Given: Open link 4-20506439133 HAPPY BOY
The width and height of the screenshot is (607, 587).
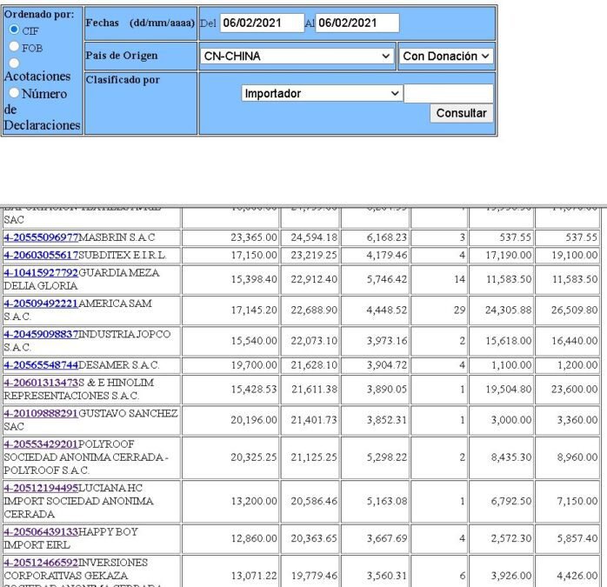Looking at the screenshot, I should pyautogui.click(x=41, y=531).
